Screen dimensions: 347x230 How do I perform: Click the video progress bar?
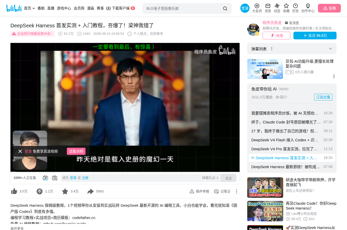[x=125, y=171]
